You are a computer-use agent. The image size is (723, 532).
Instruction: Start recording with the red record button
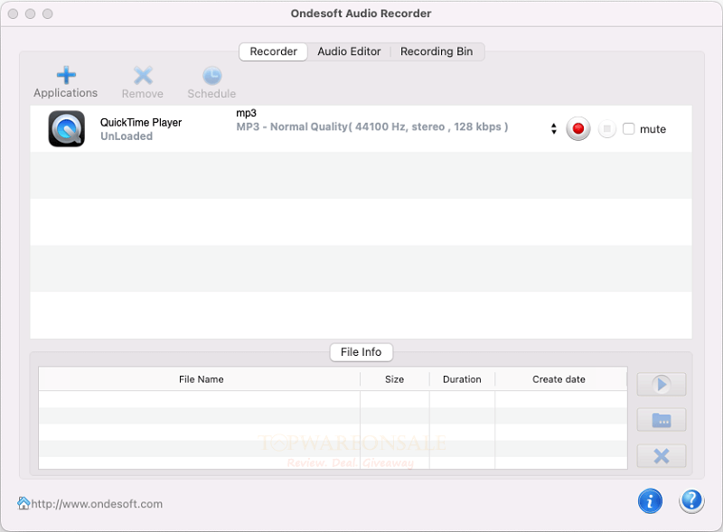point(578,128)
